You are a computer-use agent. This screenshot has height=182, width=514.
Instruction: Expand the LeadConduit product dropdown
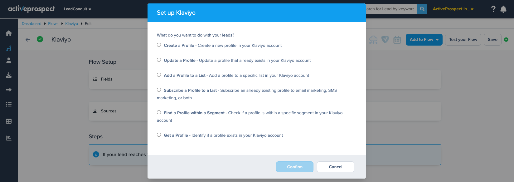(77, 9)
